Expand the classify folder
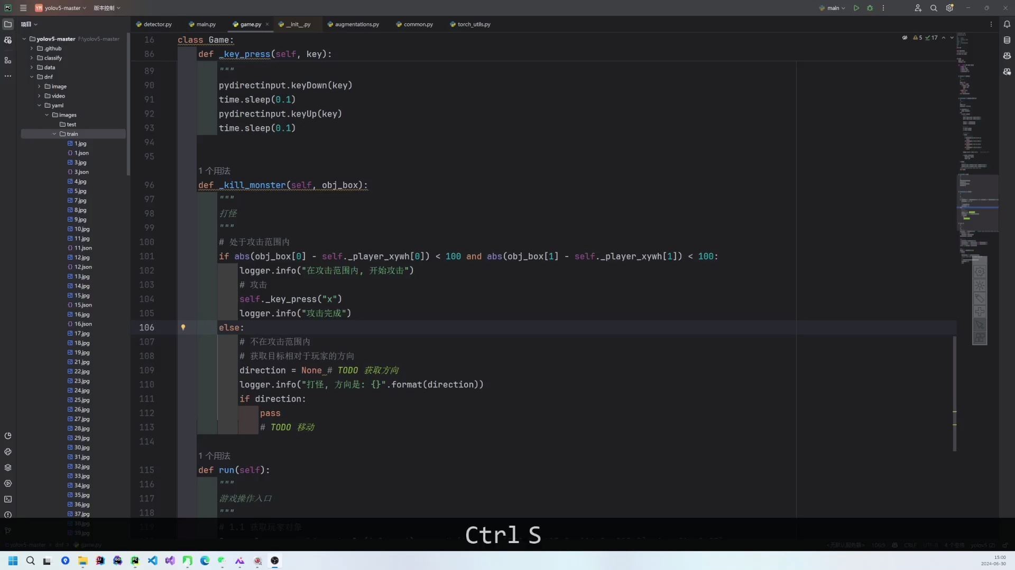Image resolution: width=1015 pixels, height=570 pixels. pos(31,58)
